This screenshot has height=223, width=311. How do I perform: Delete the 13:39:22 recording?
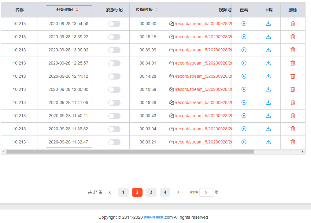293,37
